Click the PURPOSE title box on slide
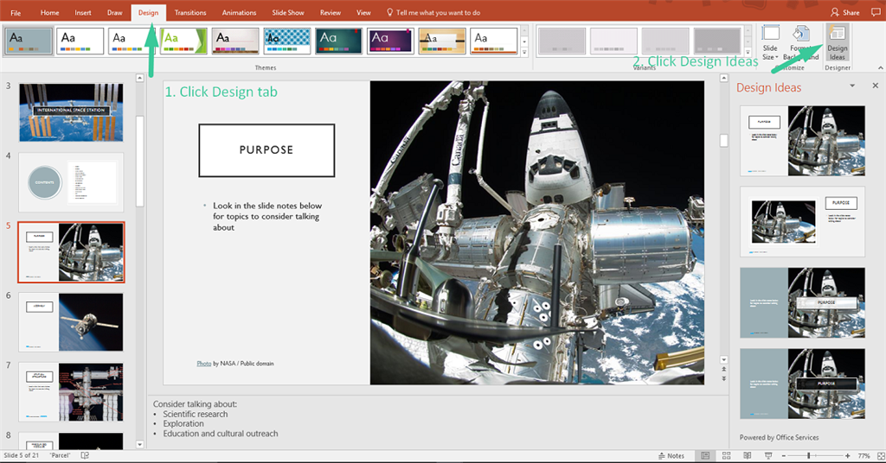 (x=266, y=150)
